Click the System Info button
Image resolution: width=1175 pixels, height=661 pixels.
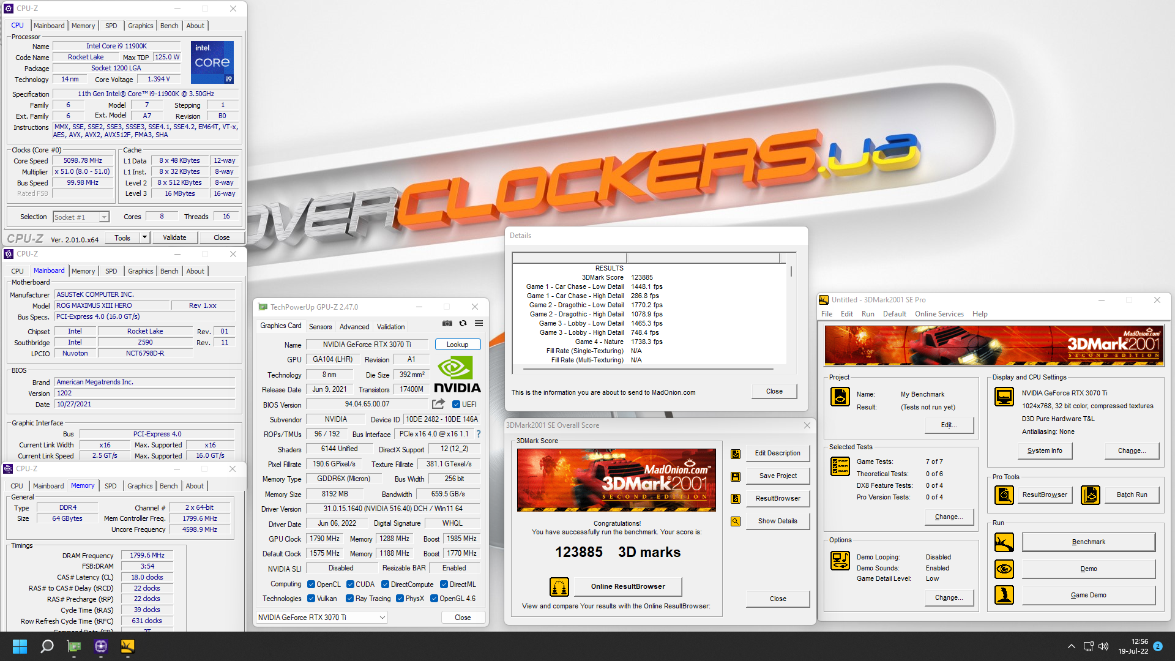click(x=1045, y=450)
